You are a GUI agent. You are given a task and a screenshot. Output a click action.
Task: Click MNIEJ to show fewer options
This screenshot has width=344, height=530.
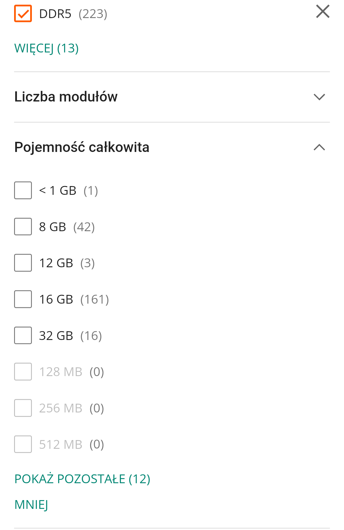tap(31, 505)
